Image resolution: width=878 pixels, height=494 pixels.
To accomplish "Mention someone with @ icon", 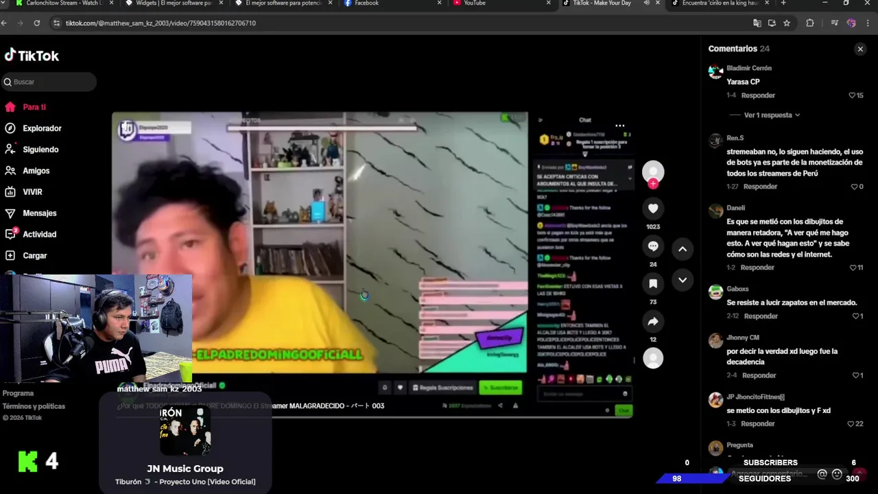I will coord(822,474).
